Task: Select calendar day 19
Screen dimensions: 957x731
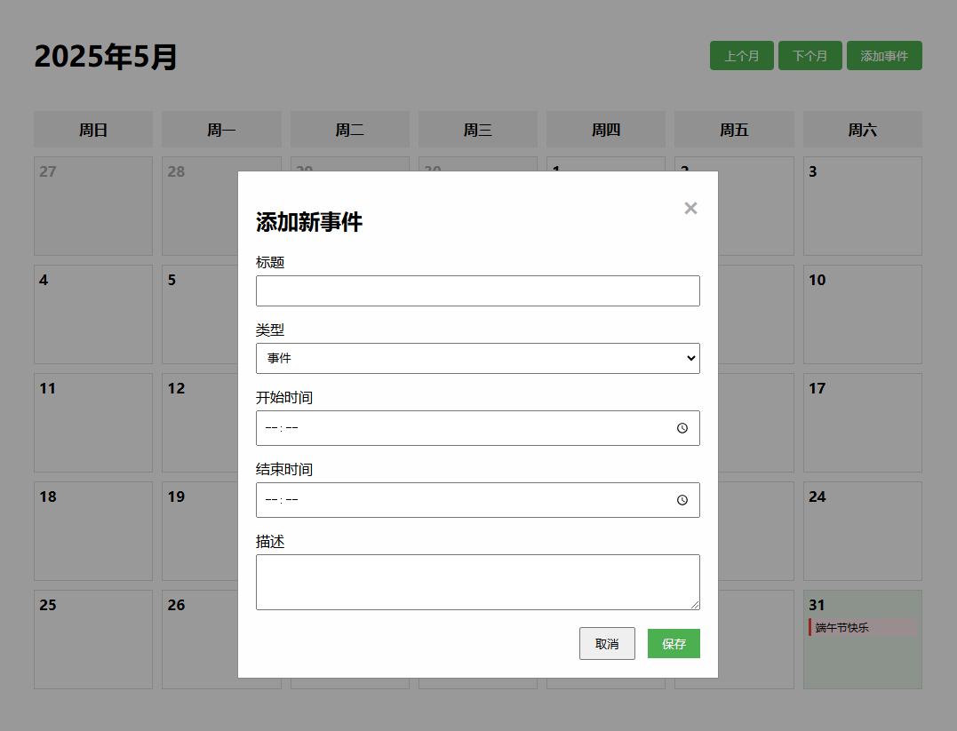Action: (x=200, y=531)
